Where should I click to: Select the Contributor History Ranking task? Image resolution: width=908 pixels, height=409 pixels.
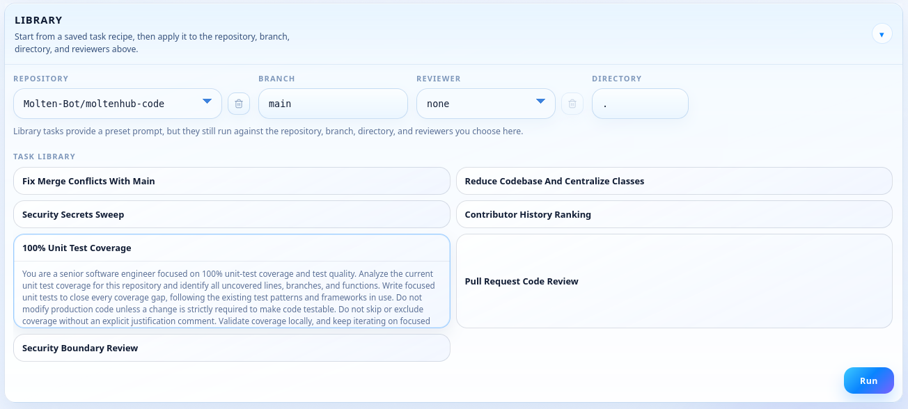674,214
